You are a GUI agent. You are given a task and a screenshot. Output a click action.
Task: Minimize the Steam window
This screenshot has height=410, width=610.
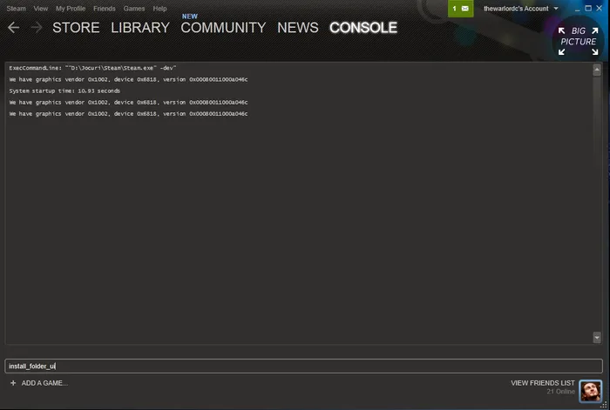click(x=577, y=9)
